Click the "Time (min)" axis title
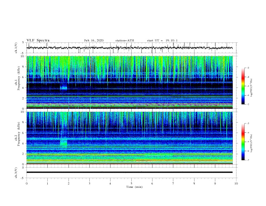The width and height of the screenshot is (266, 206). (134, 187)
